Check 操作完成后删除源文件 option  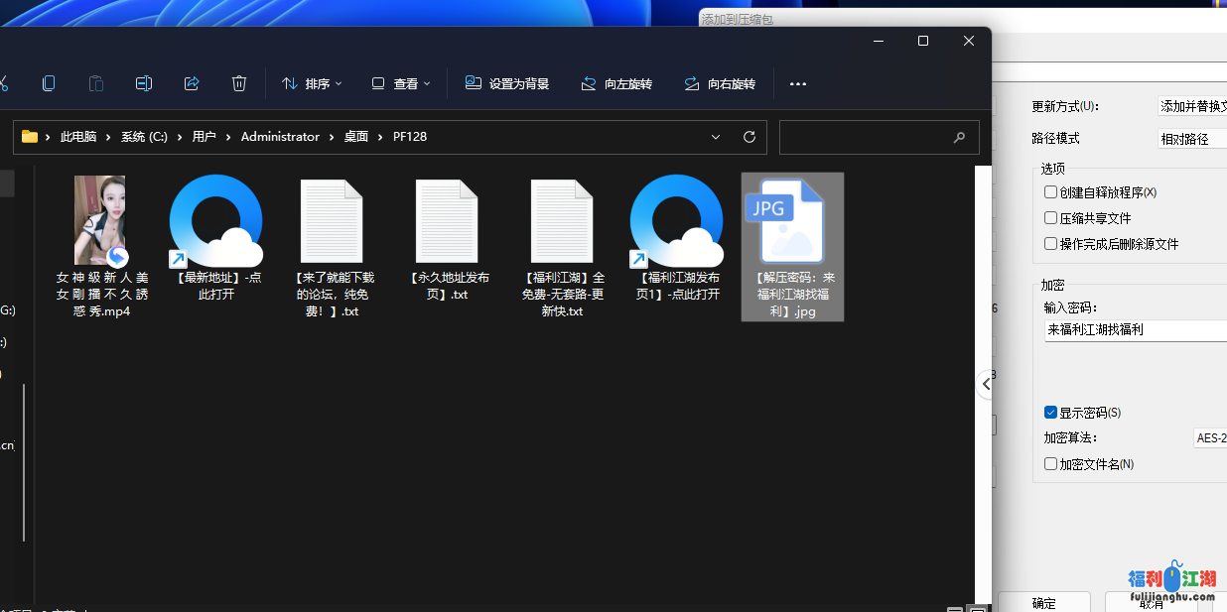1050,243
